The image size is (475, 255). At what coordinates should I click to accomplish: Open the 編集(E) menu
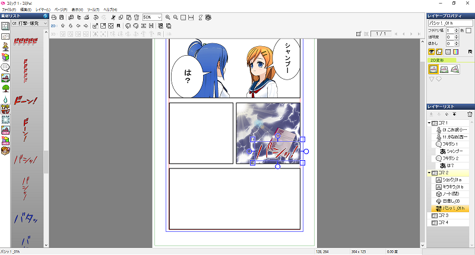[x=26, y=9]
